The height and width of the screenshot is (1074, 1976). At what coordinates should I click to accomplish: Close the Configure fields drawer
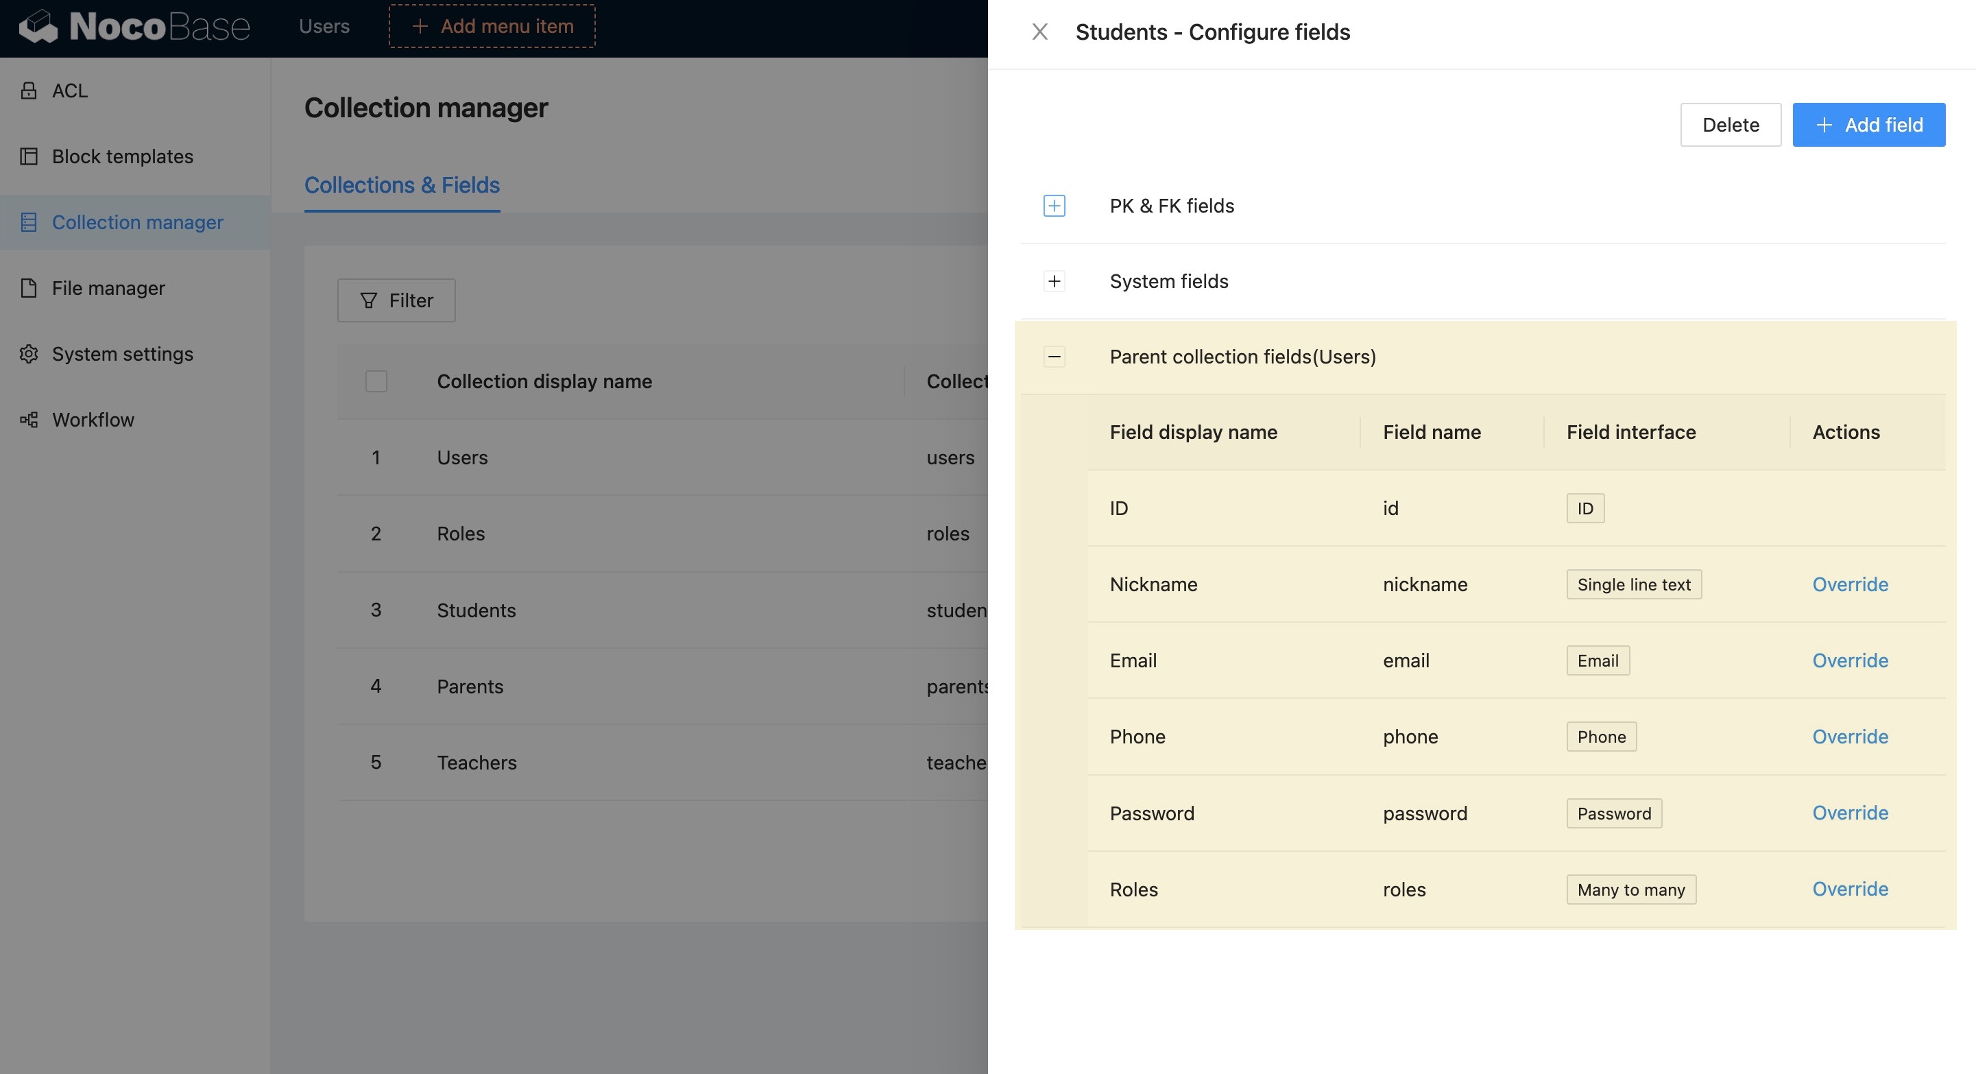click(x=1039, y=32)
